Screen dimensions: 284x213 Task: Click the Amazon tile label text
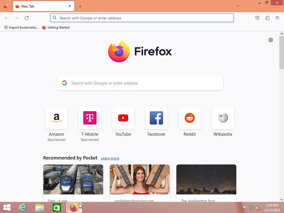57,134
